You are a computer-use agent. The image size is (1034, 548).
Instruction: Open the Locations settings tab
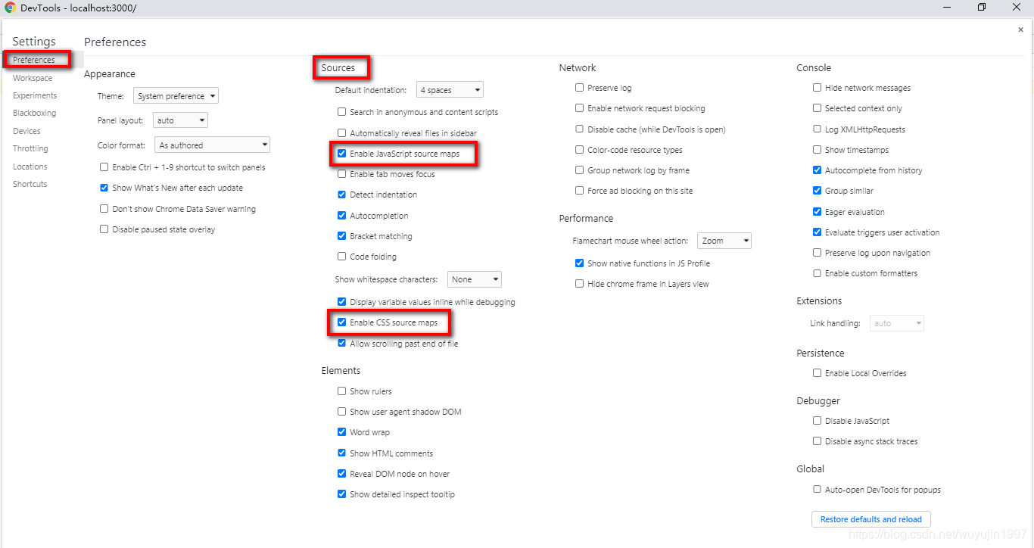pos(30,167)
